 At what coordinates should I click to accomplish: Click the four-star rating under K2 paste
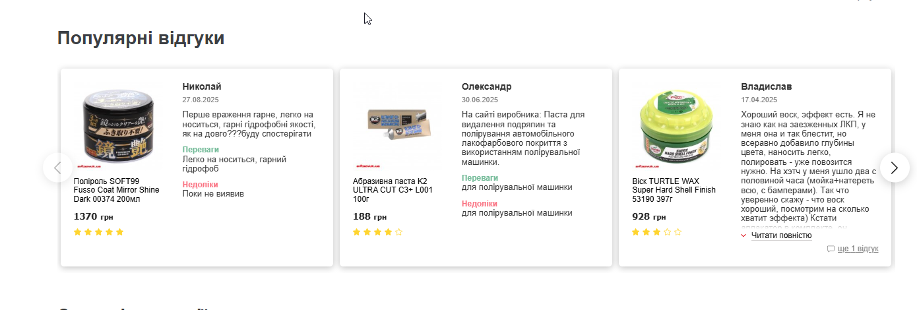click(378, 232)
